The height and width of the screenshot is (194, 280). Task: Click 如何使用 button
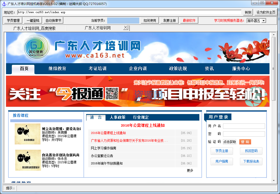tap(150, 20)
